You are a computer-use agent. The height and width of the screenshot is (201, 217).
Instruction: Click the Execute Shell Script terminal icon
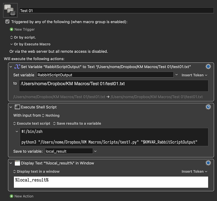[17, 107]
